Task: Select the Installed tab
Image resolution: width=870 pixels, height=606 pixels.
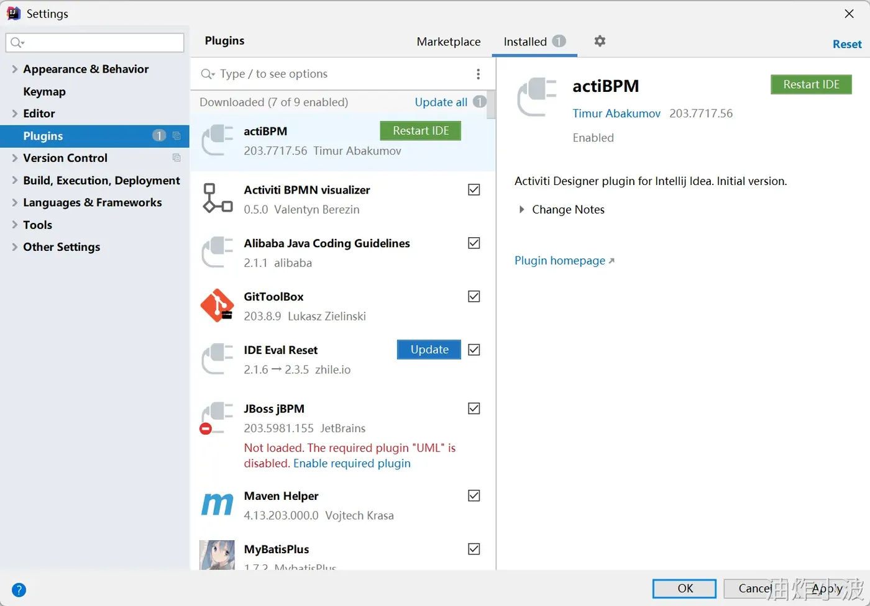Action: [534, 42]
